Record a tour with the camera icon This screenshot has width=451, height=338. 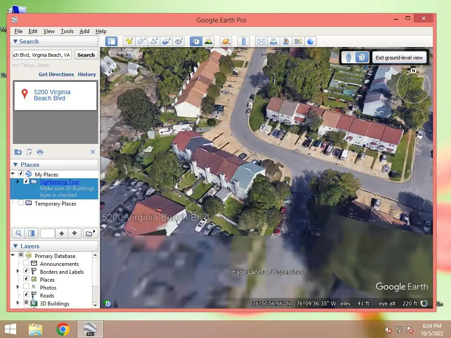pos(179,42)
